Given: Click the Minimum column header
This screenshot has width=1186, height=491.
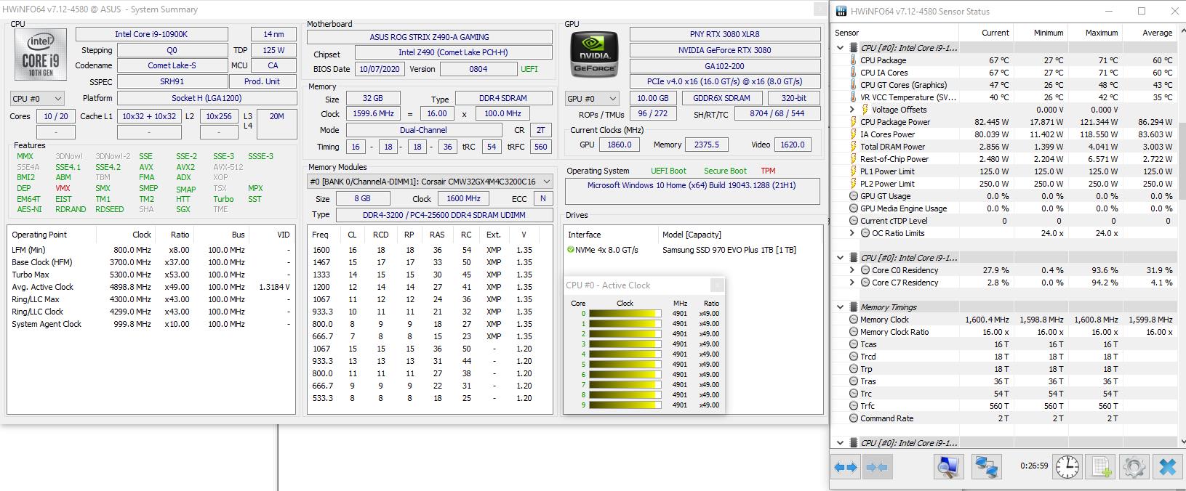Looking at the screenshot, I should coord(1041,33).
